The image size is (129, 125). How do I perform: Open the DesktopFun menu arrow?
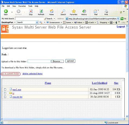[15, 22]
